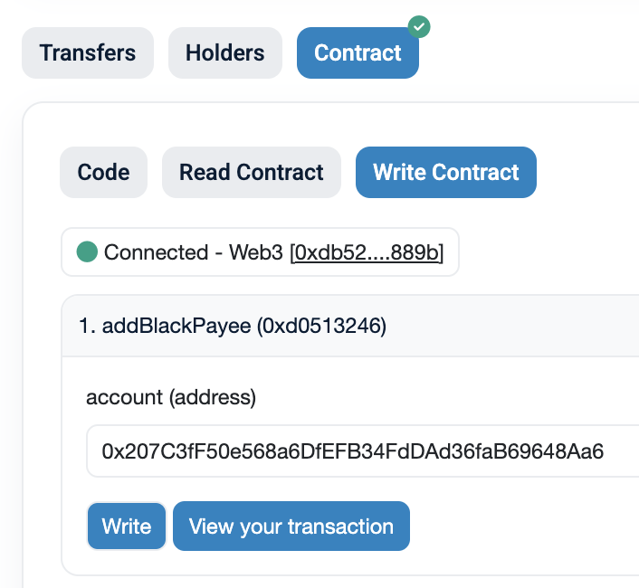Focus the account address input field
The image size is (639, 588).
(363, 451)
